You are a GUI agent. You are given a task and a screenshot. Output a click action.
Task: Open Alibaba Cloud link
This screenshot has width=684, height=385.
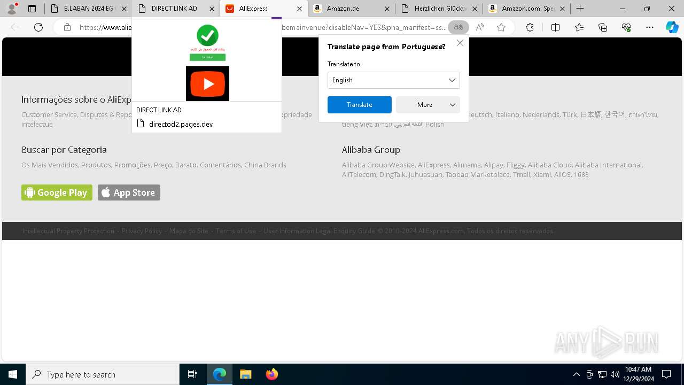[x=549, y=165]
